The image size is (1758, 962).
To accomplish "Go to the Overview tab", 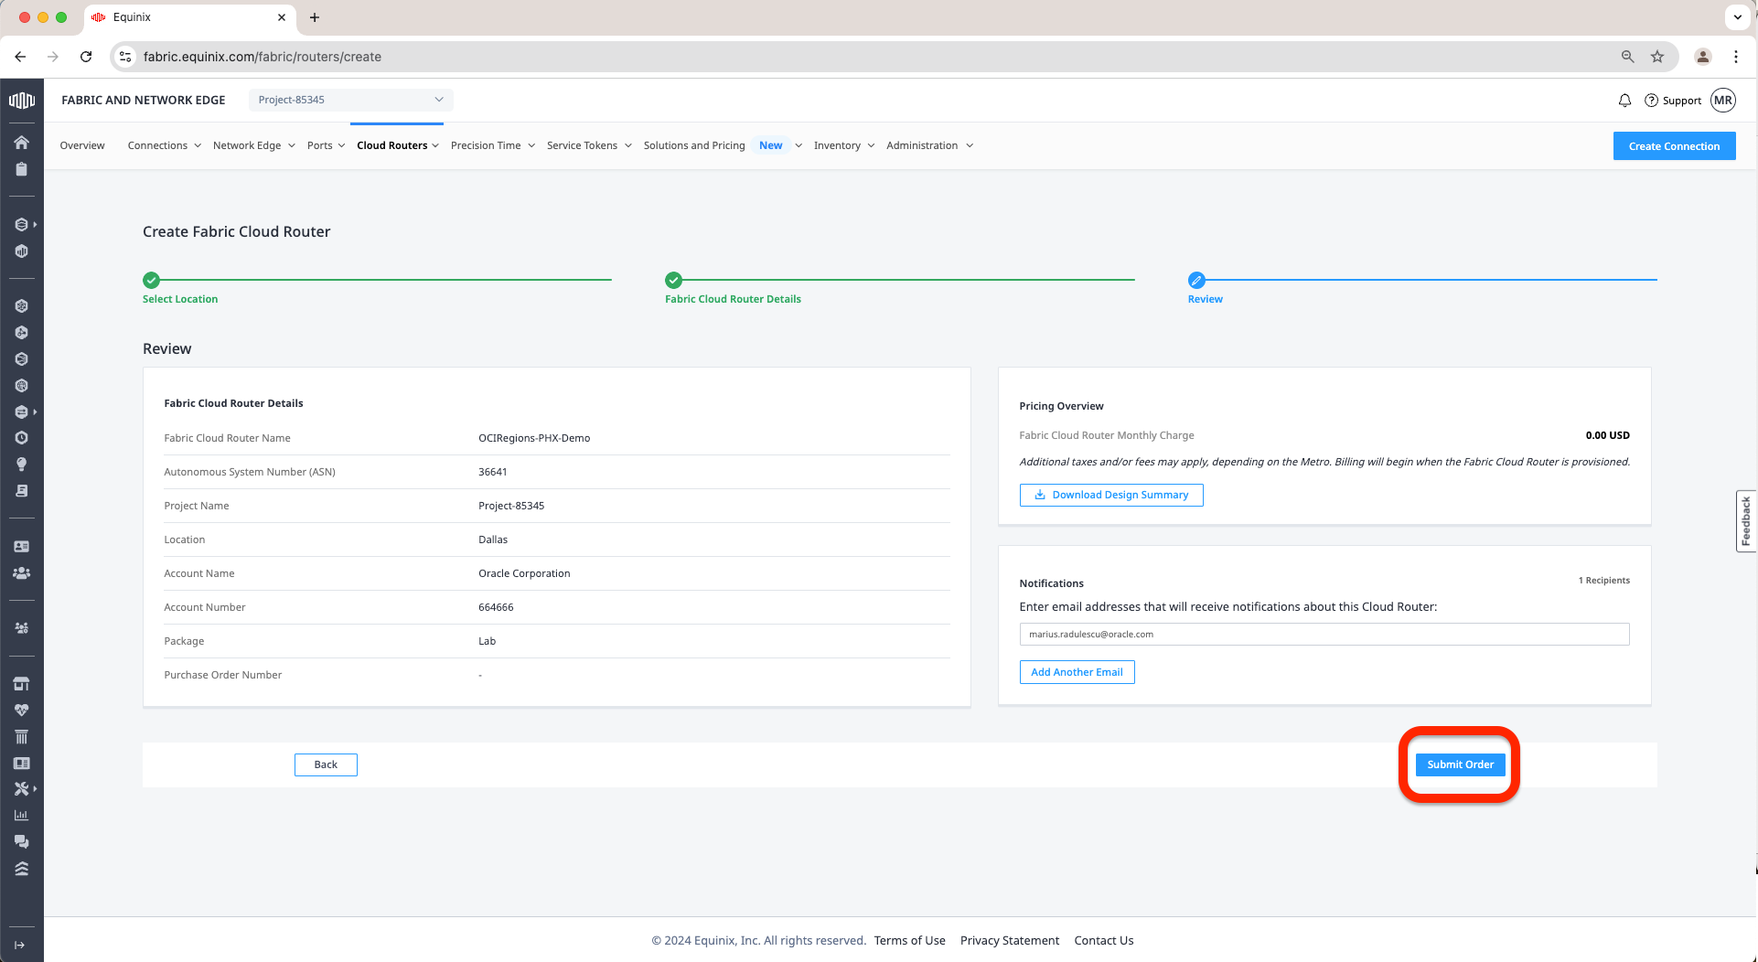I will (x=82, y=145).
